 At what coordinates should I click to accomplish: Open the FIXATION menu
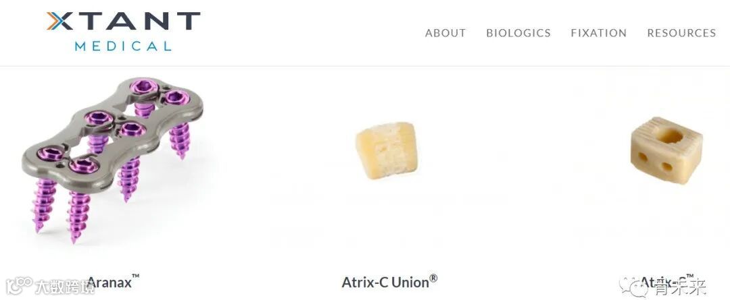point(599,33)
